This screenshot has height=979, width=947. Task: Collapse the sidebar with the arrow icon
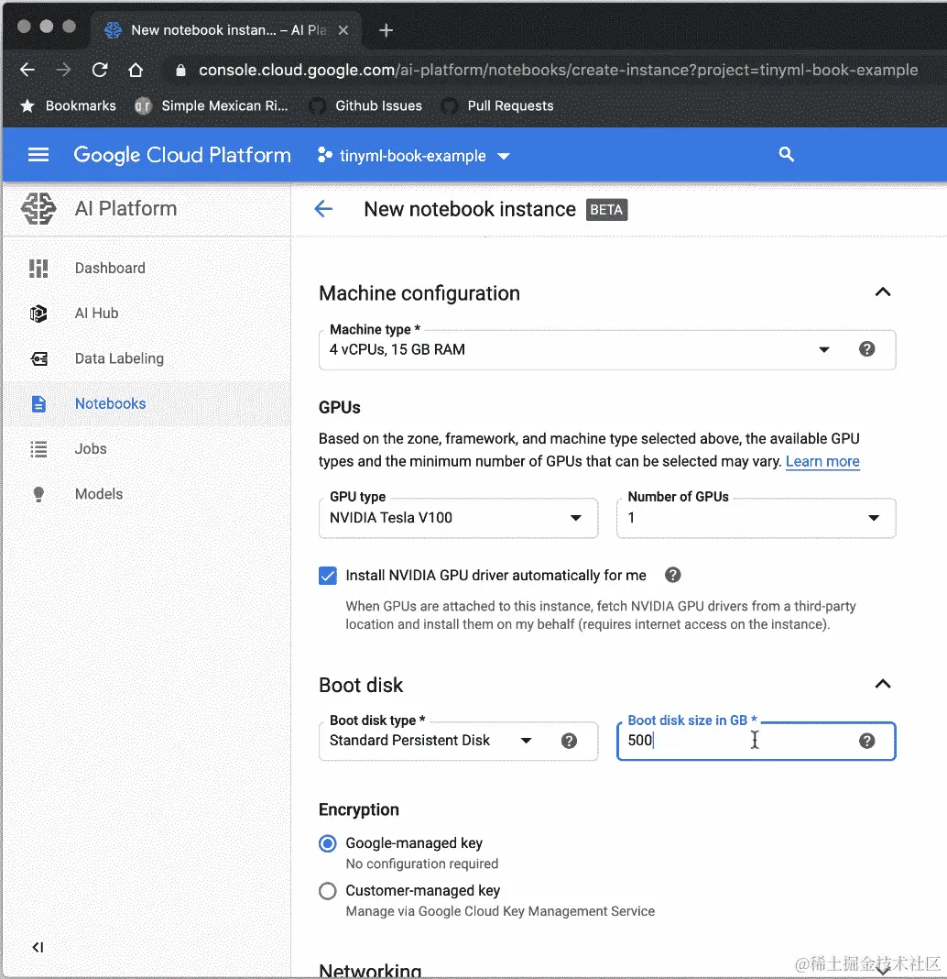(x=38, y=947)
